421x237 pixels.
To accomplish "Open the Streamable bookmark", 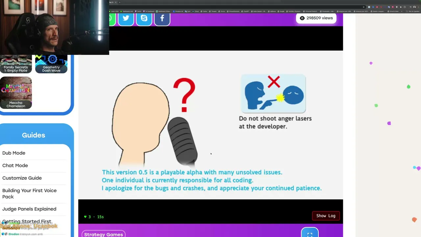I will pyautogui.click(x=328, y=11).
